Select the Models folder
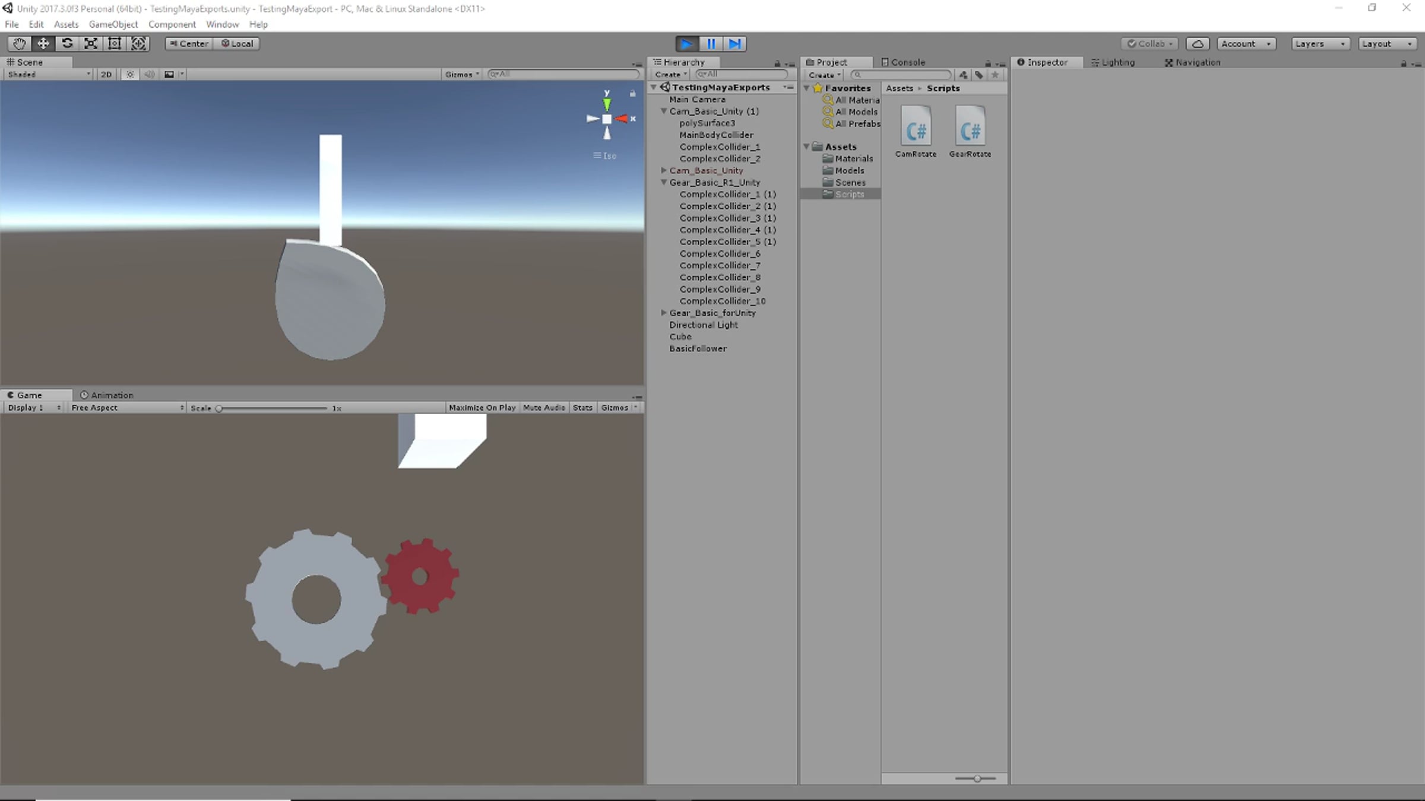The image size is (1425, 801). (850, 170)
